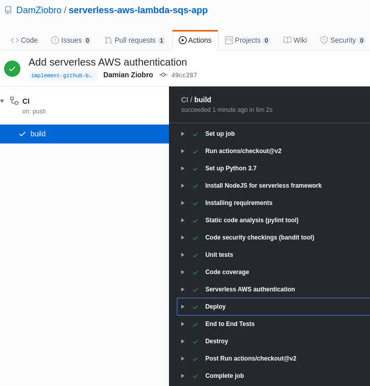Open the Pull requests tab

pos(135,40)
